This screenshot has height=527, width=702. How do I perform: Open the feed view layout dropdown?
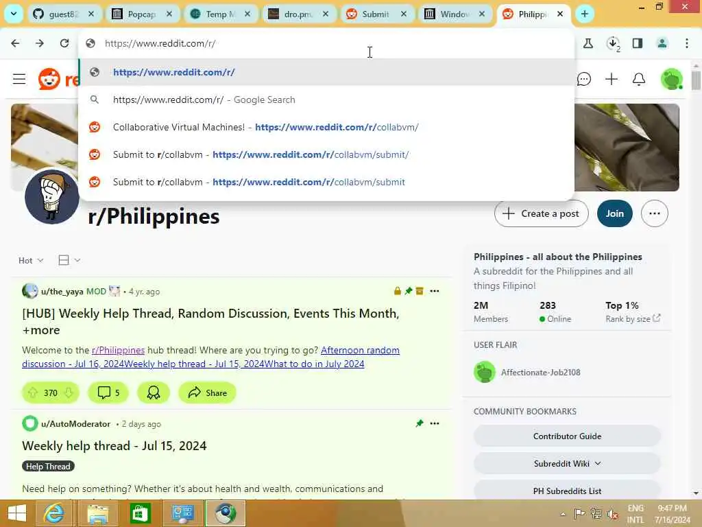(69, 260)
